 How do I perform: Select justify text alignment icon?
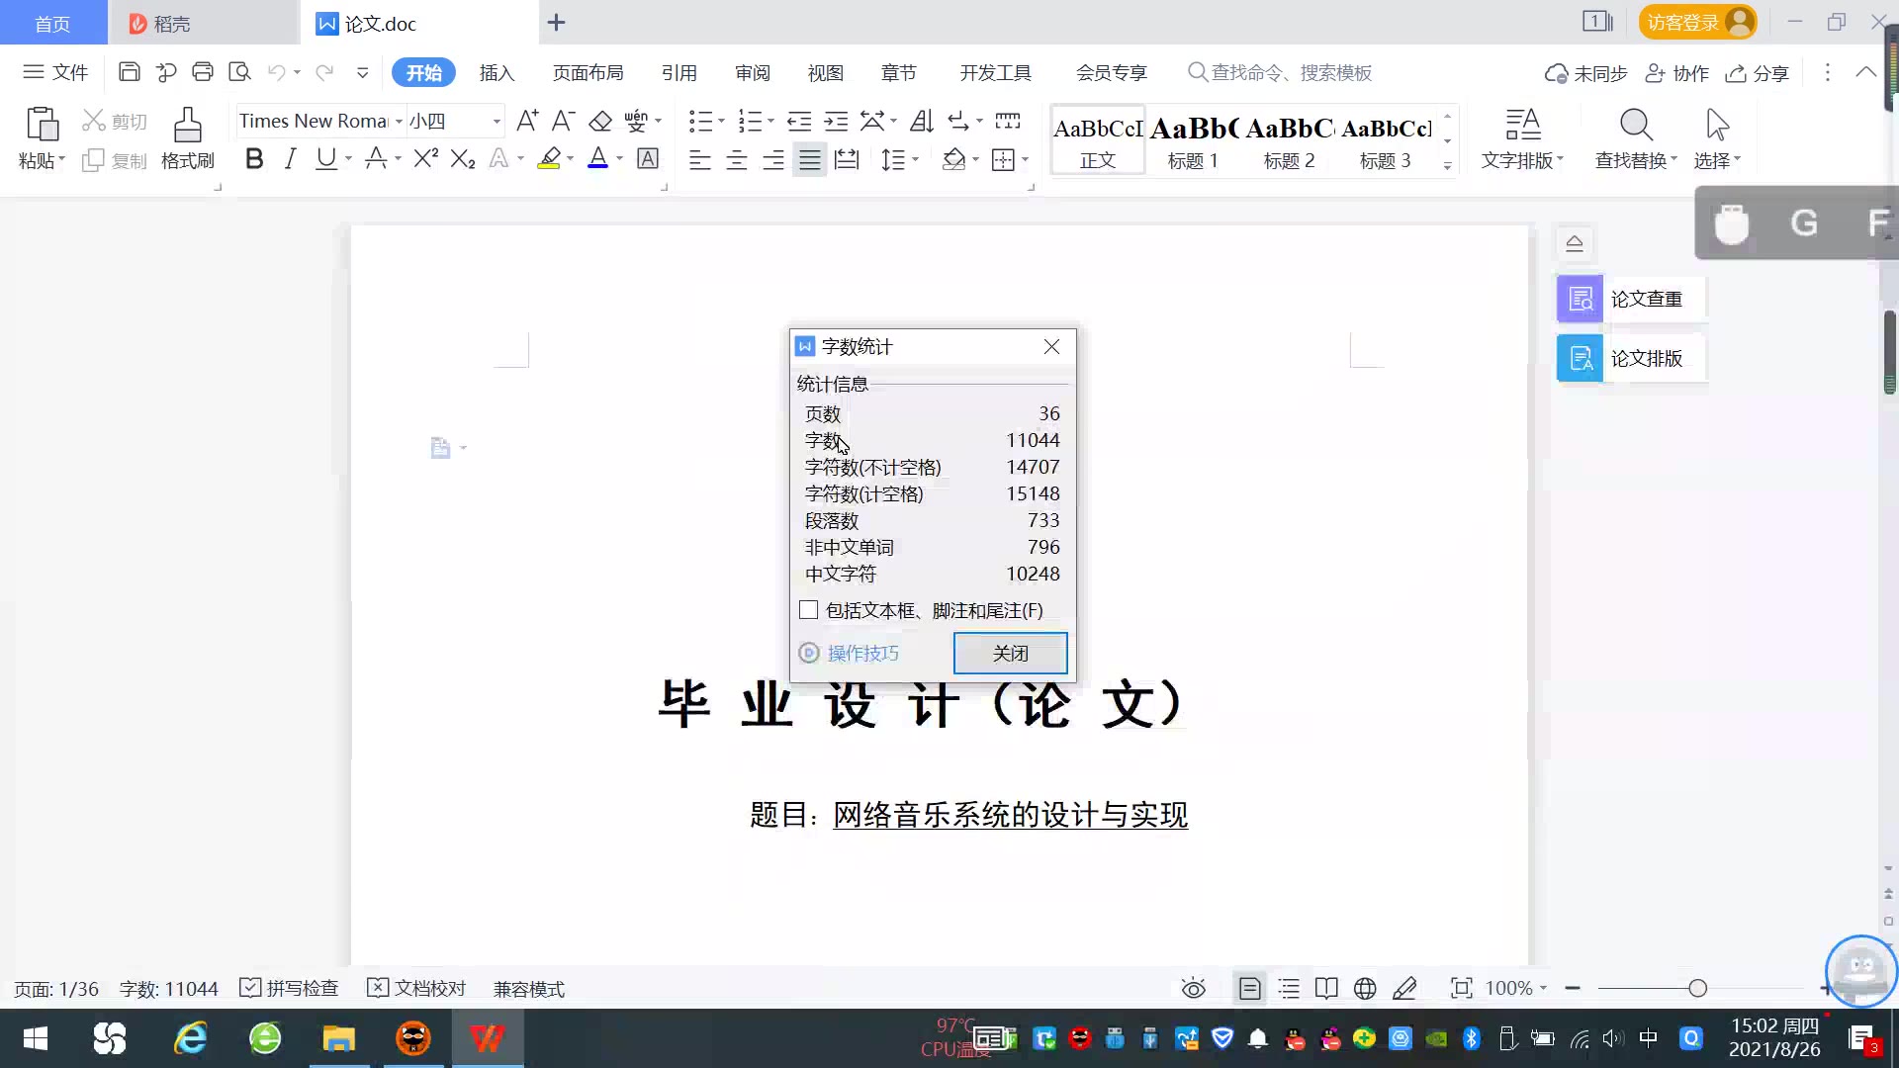[x=810, y=159]
